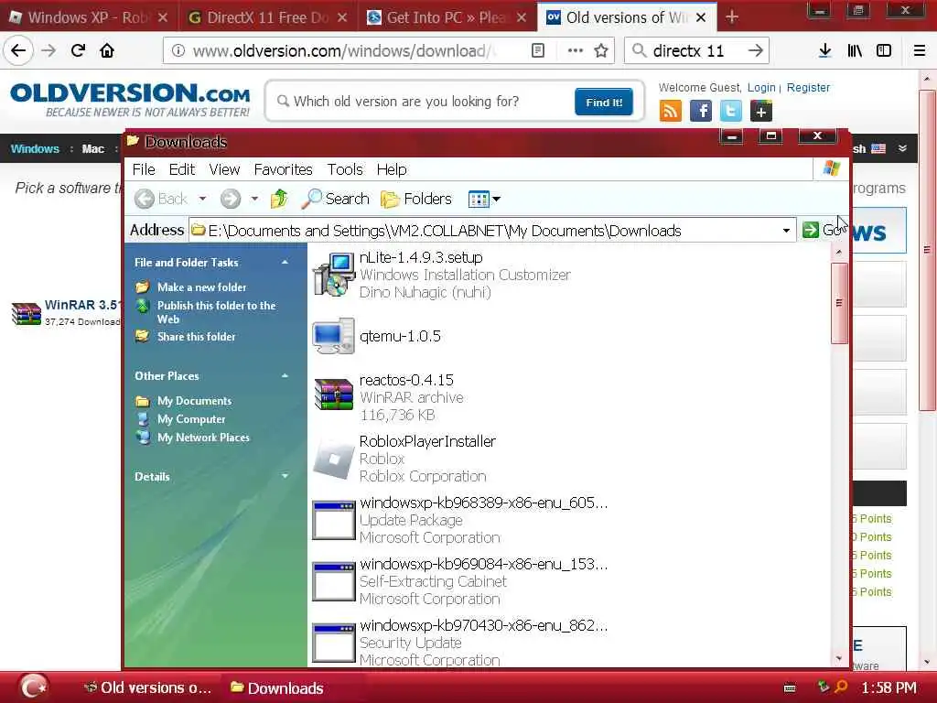Switch to Windows XP Firefox tab

89,17
